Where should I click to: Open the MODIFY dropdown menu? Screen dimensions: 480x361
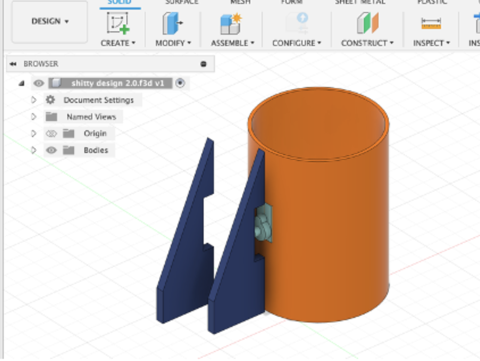173,43
